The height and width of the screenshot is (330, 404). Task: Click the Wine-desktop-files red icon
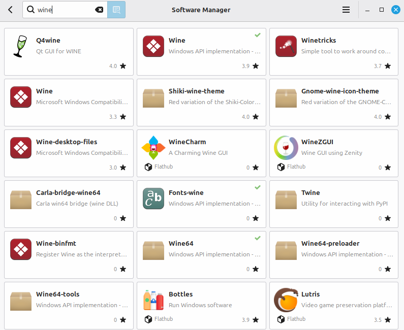click(21, 148)
